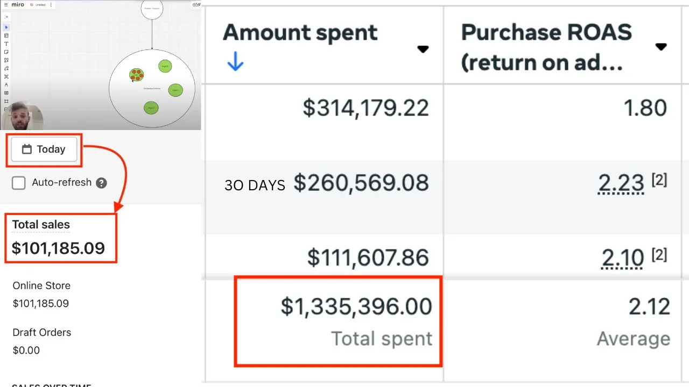Click the 2.23 ROAS value link
This screenshot has width=689, height=387.
pos(621,183)
